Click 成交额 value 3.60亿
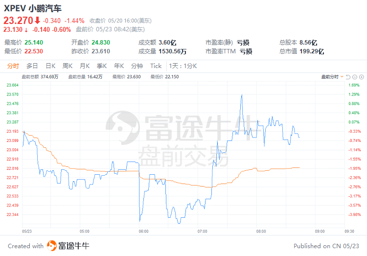Screen dimensions: 367x256 click(167, 43)
